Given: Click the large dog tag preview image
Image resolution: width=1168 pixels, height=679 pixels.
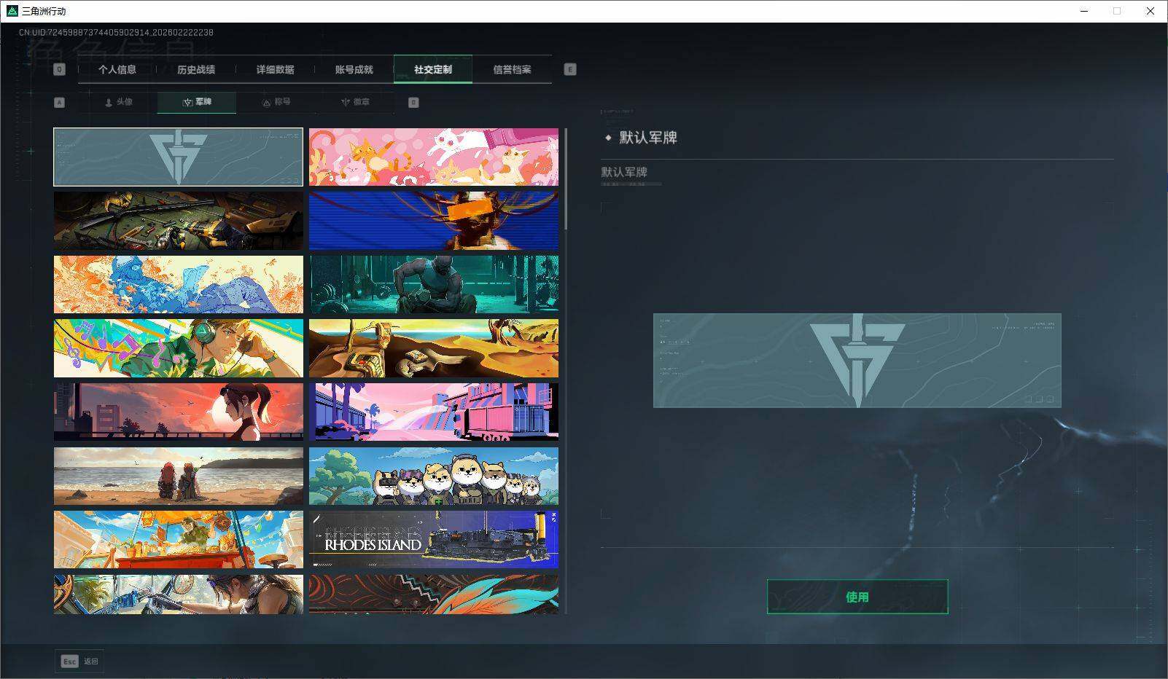Looking at the screenshot, I should [857, 361].
